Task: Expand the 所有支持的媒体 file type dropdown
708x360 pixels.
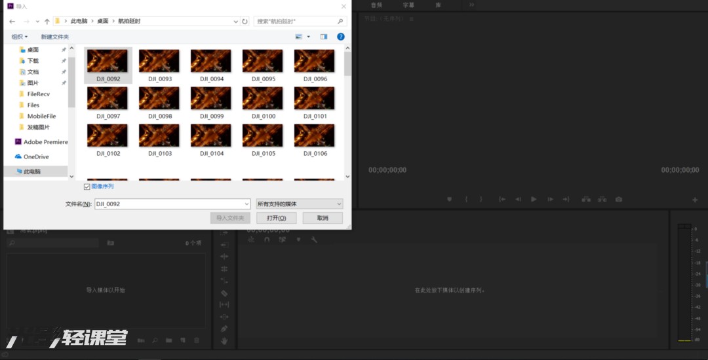Action: click(x=300, y=204)
